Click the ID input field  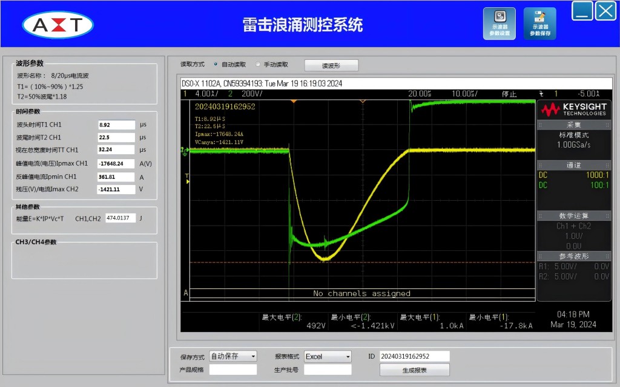click(x=414, y=356)
